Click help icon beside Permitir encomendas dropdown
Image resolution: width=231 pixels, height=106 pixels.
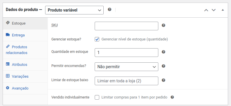pyautogui.click(x=163, y=66)
